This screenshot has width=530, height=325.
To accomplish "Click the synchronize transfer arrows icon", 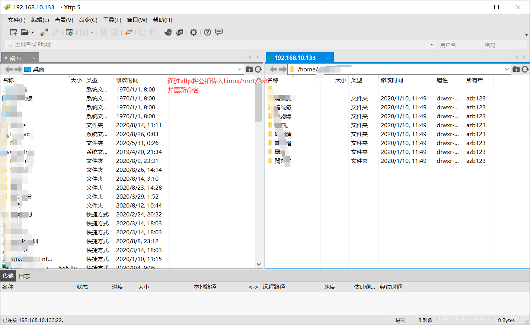I will 129,32.
